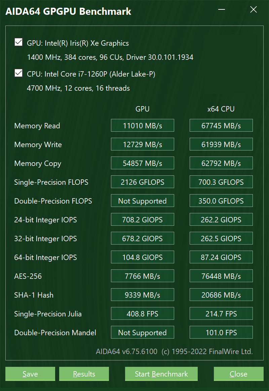Viewport: 269px width, 391px height.
Task: Close the window with the X icon
Action: click(254, 10)
